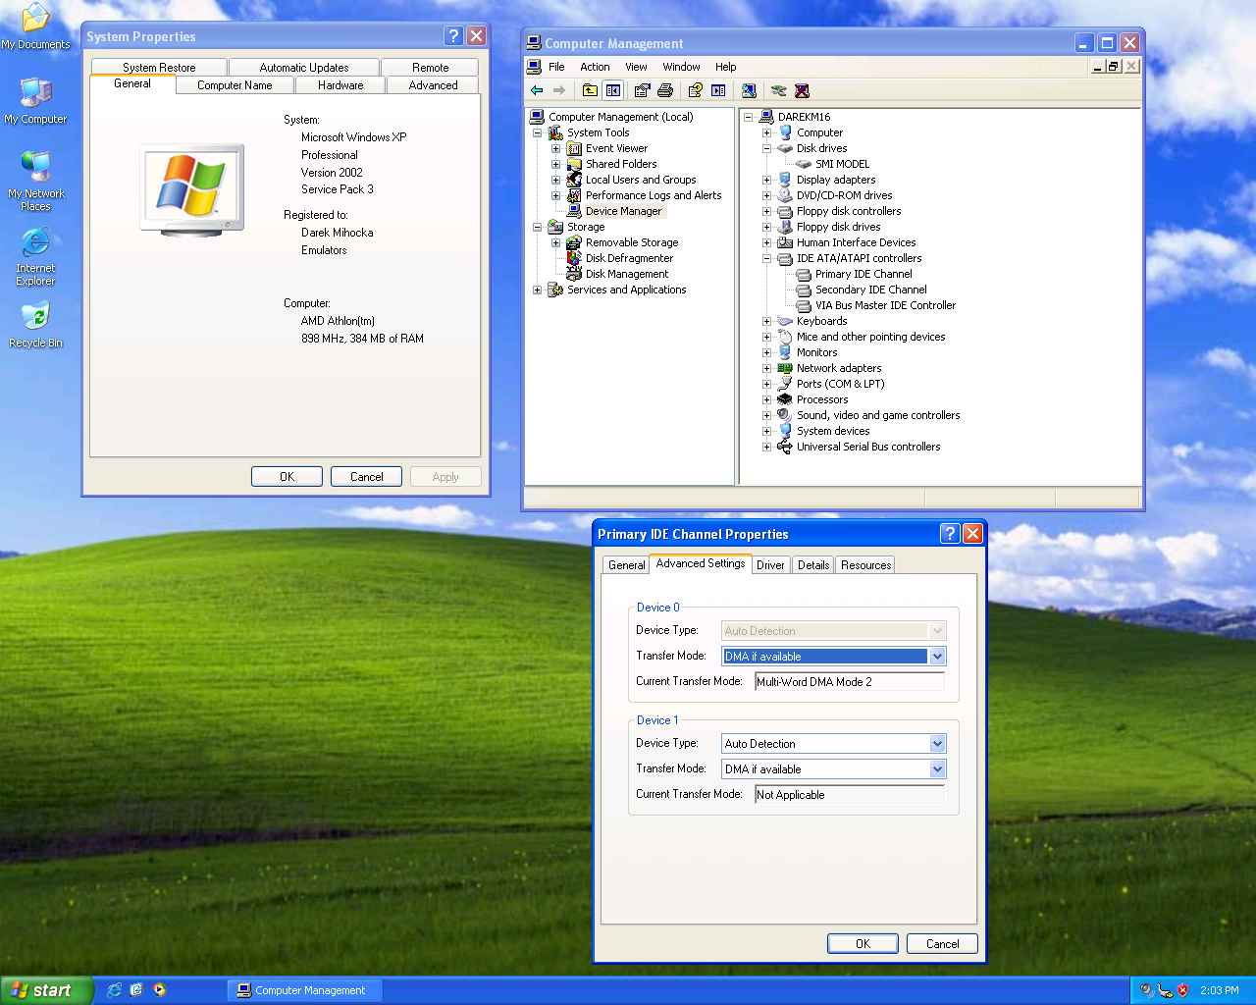Image resolution: width=1256 pixels, height=1005 pixels.
Task: Click the security shield icon in system tray
Action: 1182,990
